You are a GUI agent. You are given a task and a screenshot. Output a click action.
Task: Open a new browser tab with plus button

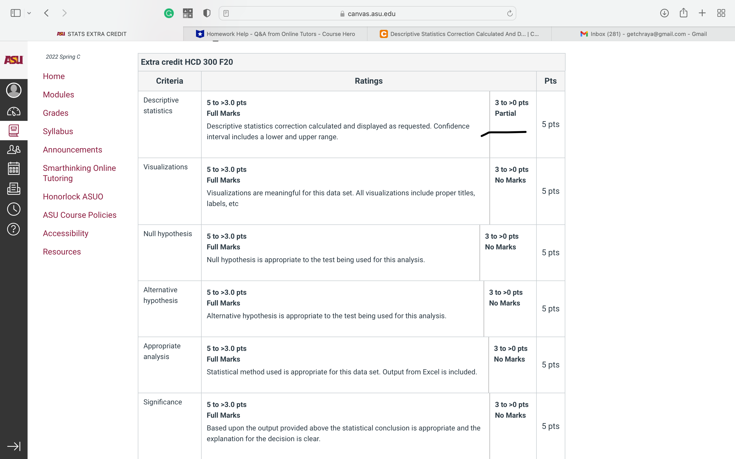[x=702, y=13]
